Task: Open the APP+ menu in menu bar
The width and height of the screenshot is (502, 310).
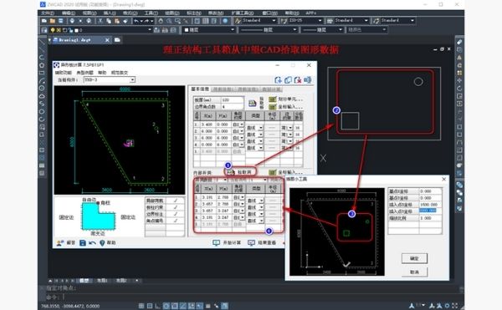Action: coord(310,13)
